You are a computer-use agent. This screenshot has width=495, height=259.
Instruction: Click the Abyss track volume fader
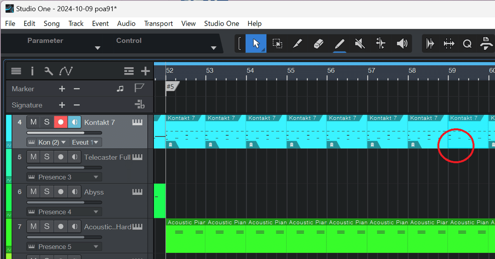[64, 202]
